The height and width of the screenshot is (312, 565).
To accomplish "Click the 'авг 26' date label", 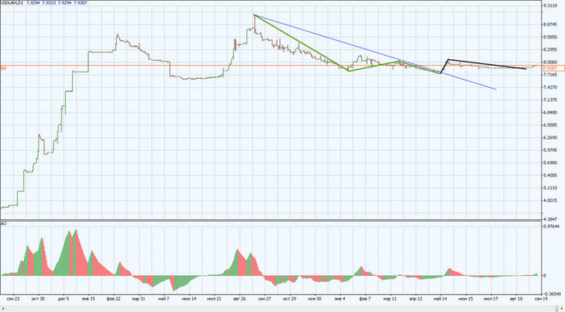I will [239, 299].
